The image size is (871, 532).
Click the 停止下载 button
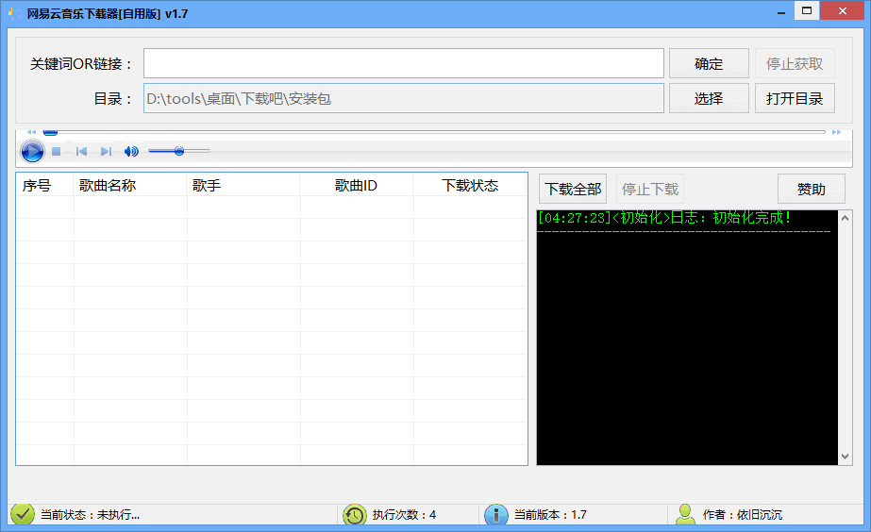pyautogui.click(x=650, y=189)
